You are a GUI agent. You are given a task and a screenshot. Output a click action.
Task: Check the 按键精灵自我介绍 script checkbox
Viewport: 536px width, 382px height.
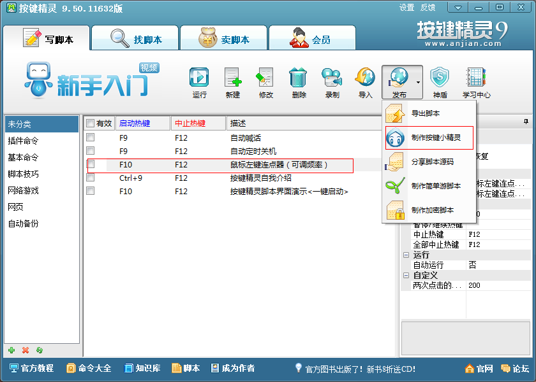click(90, 178)
